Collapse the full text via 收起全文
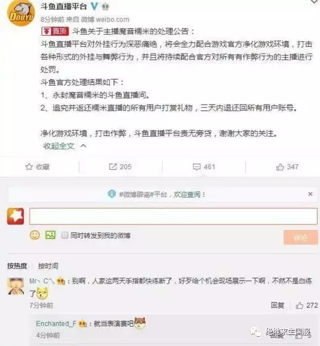The image size is (320, 346). 59,146
